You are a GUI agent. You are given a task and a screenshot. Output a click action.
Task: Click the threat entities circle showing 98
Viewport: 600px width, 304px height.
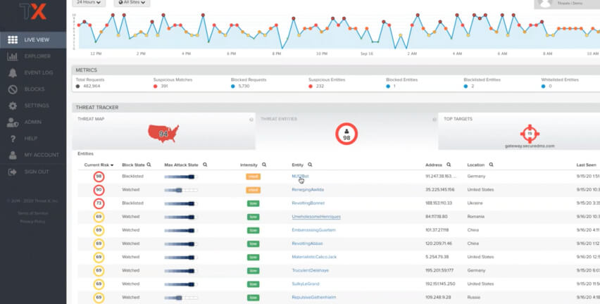click(x=346, y=134)
